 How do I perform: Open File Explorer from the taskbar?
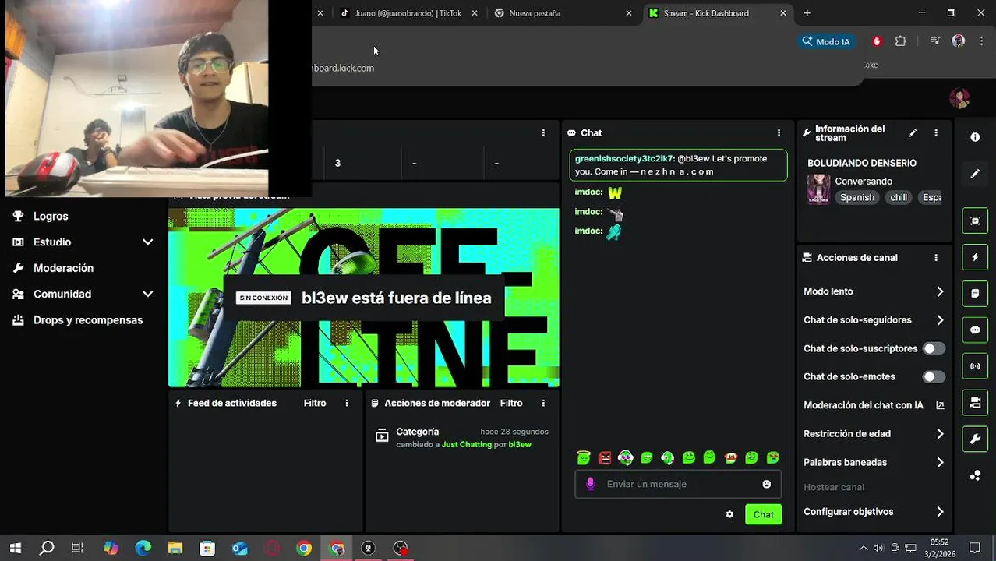pos(175,549)
